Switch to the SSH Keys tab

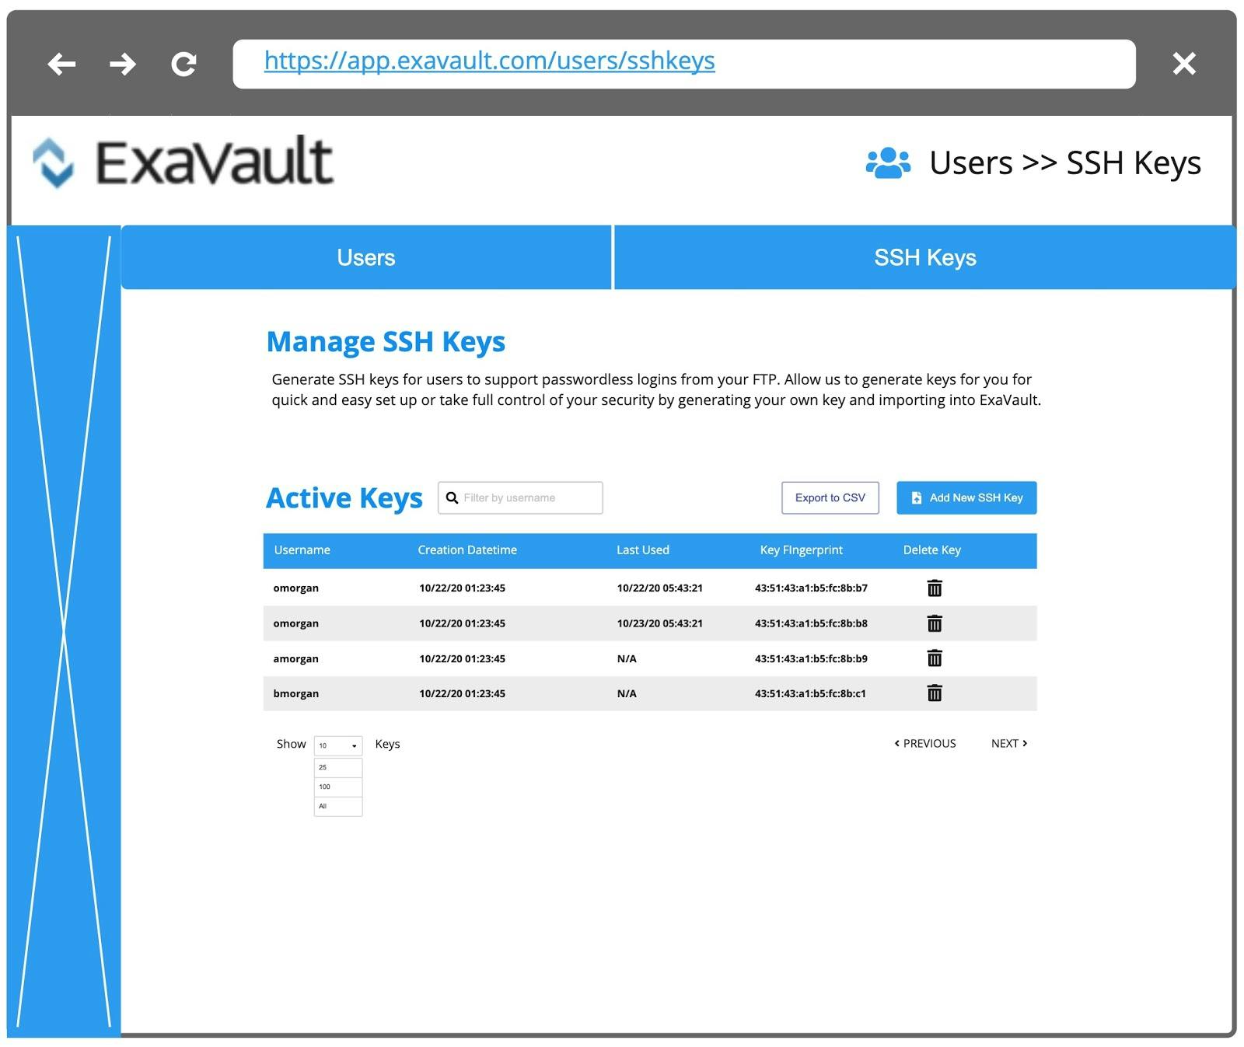[925, 257]
